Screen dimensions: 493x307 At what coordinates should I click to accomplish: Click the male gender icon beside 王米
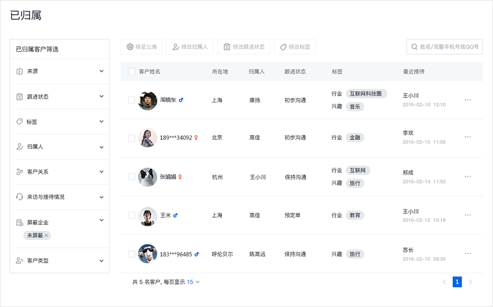[175, 216]
